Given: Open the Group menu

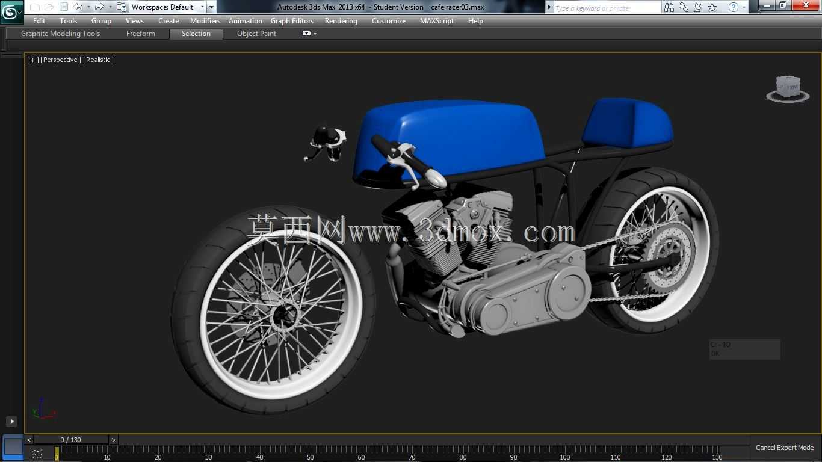Looking at the screenshot, I should tap(101, 21).
